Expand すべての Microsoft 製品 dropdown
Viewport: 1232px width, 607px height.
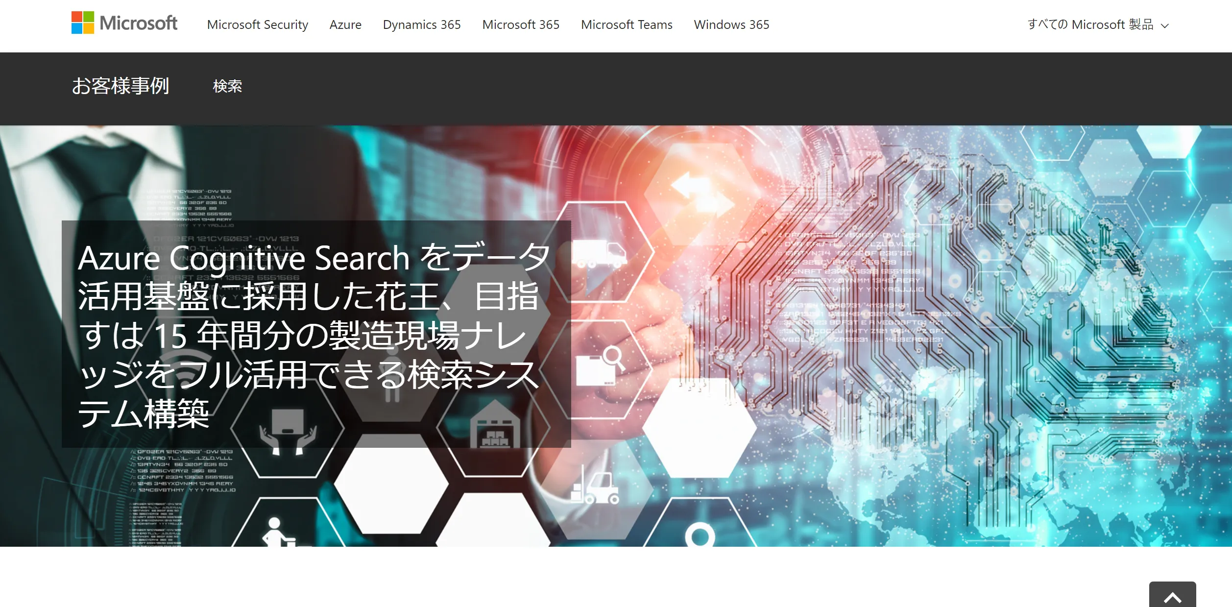pos(1098,24)
